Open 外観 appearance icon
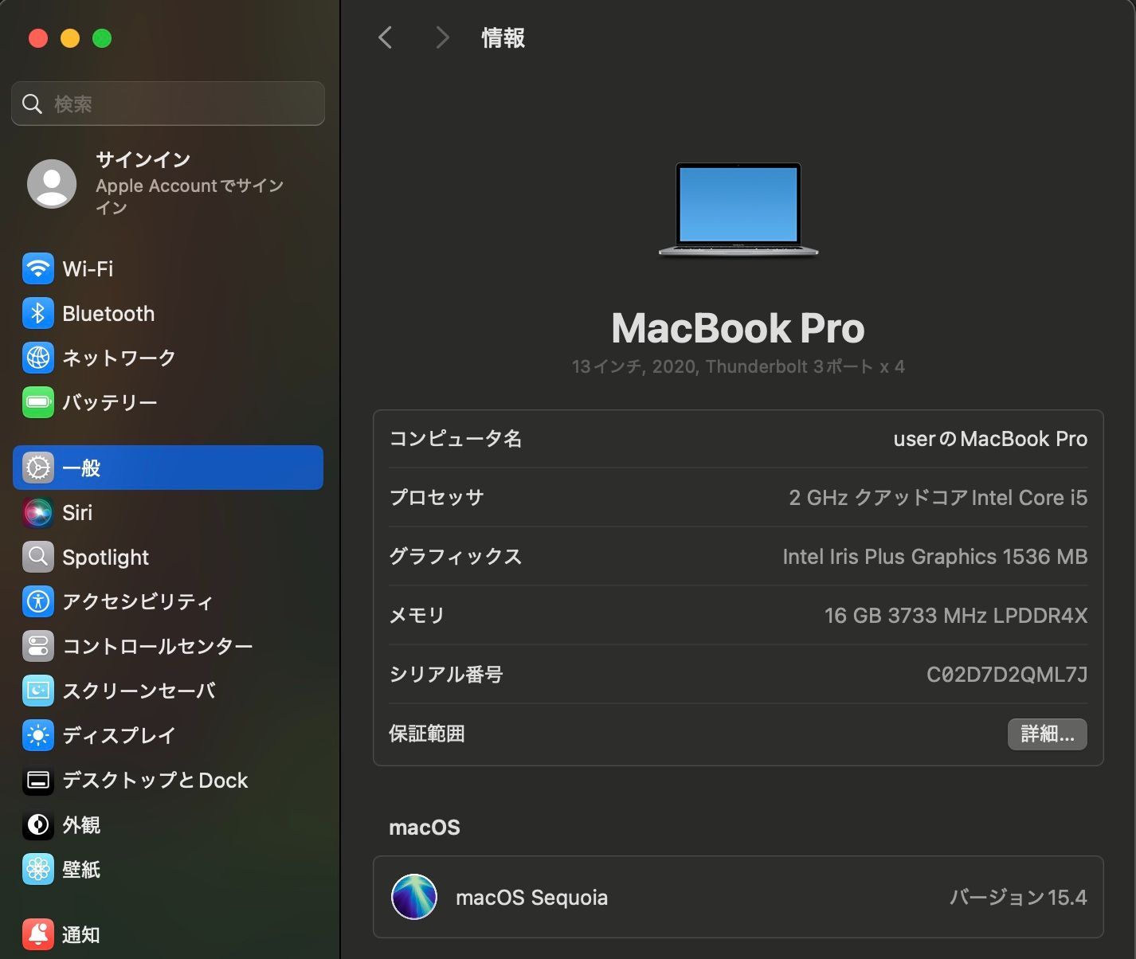Image resolution: width=1136 pixels, height=959 pixels. pyautogui.click(x=38, y=824)
